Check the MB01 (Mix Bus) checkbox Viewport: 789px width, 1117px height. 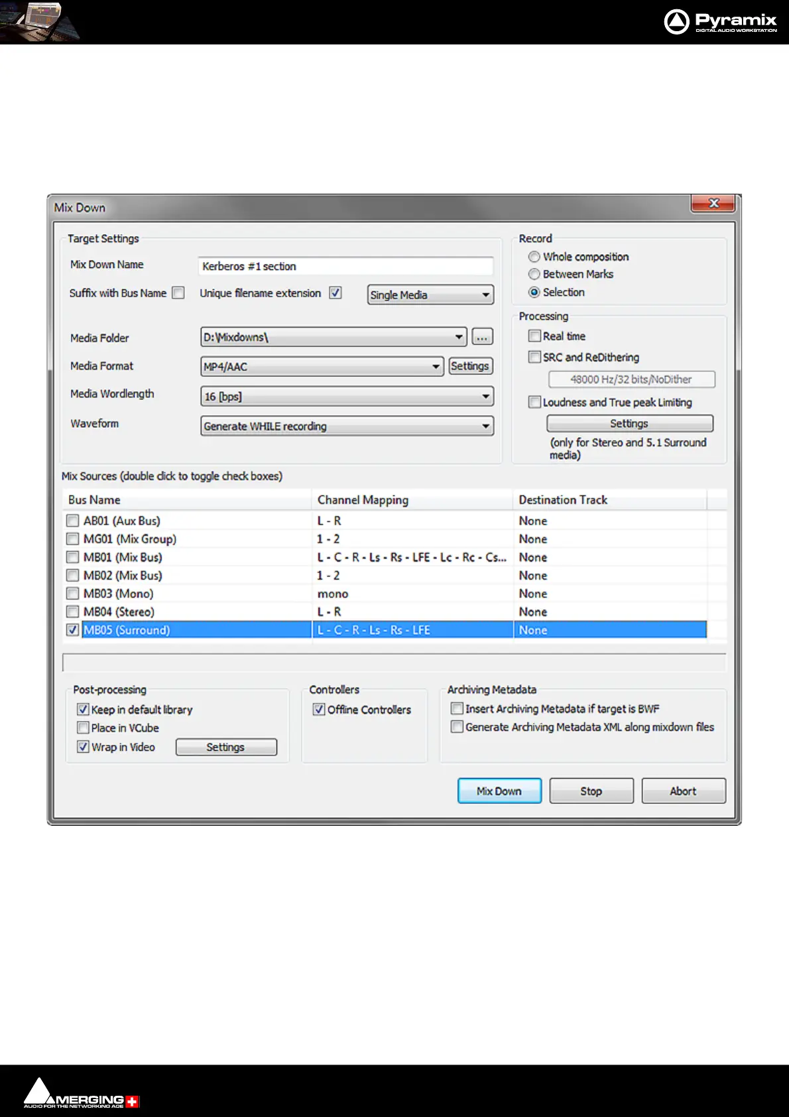(73, 557)
